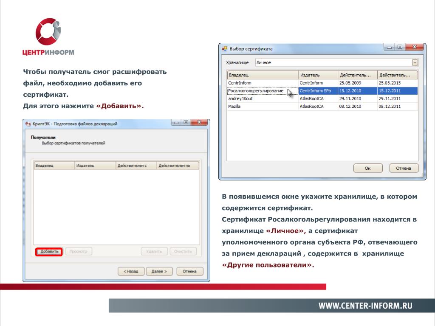435x326 pixels.
Task: Click the КриптЭК window title bar icon
Action: click(28, 124)
